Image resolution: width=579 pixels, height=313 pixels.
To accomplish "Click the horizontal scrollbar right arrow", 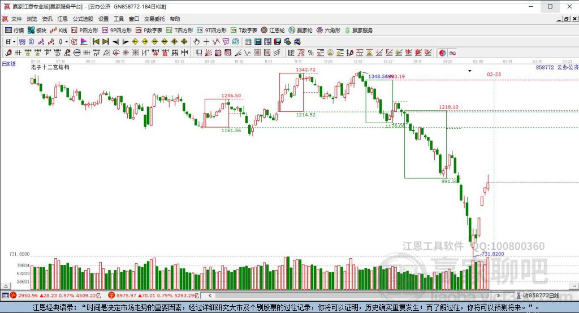I will coord(498,295).
